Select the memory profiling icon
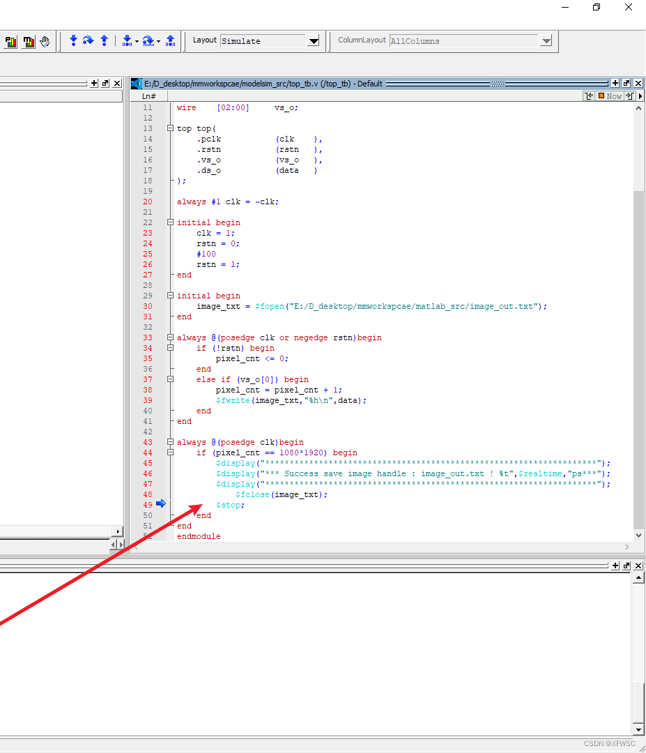Screen dimensions: 646x753 [x=29, y=42]
